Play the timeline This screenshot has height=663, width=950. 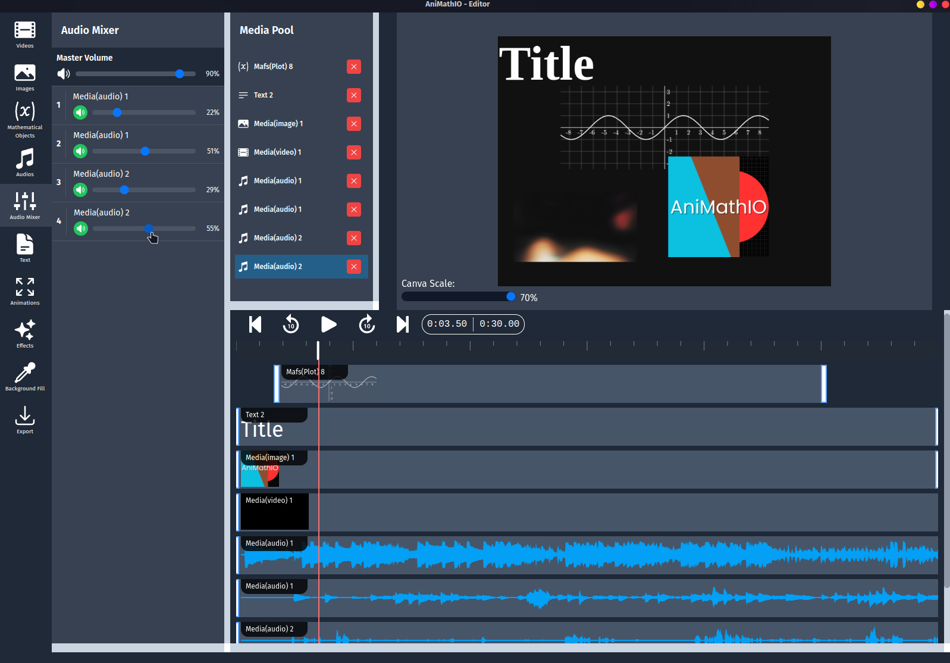[328, 324]
